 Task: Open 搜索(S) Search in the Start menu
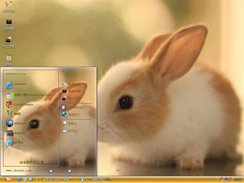coord(69,124)
